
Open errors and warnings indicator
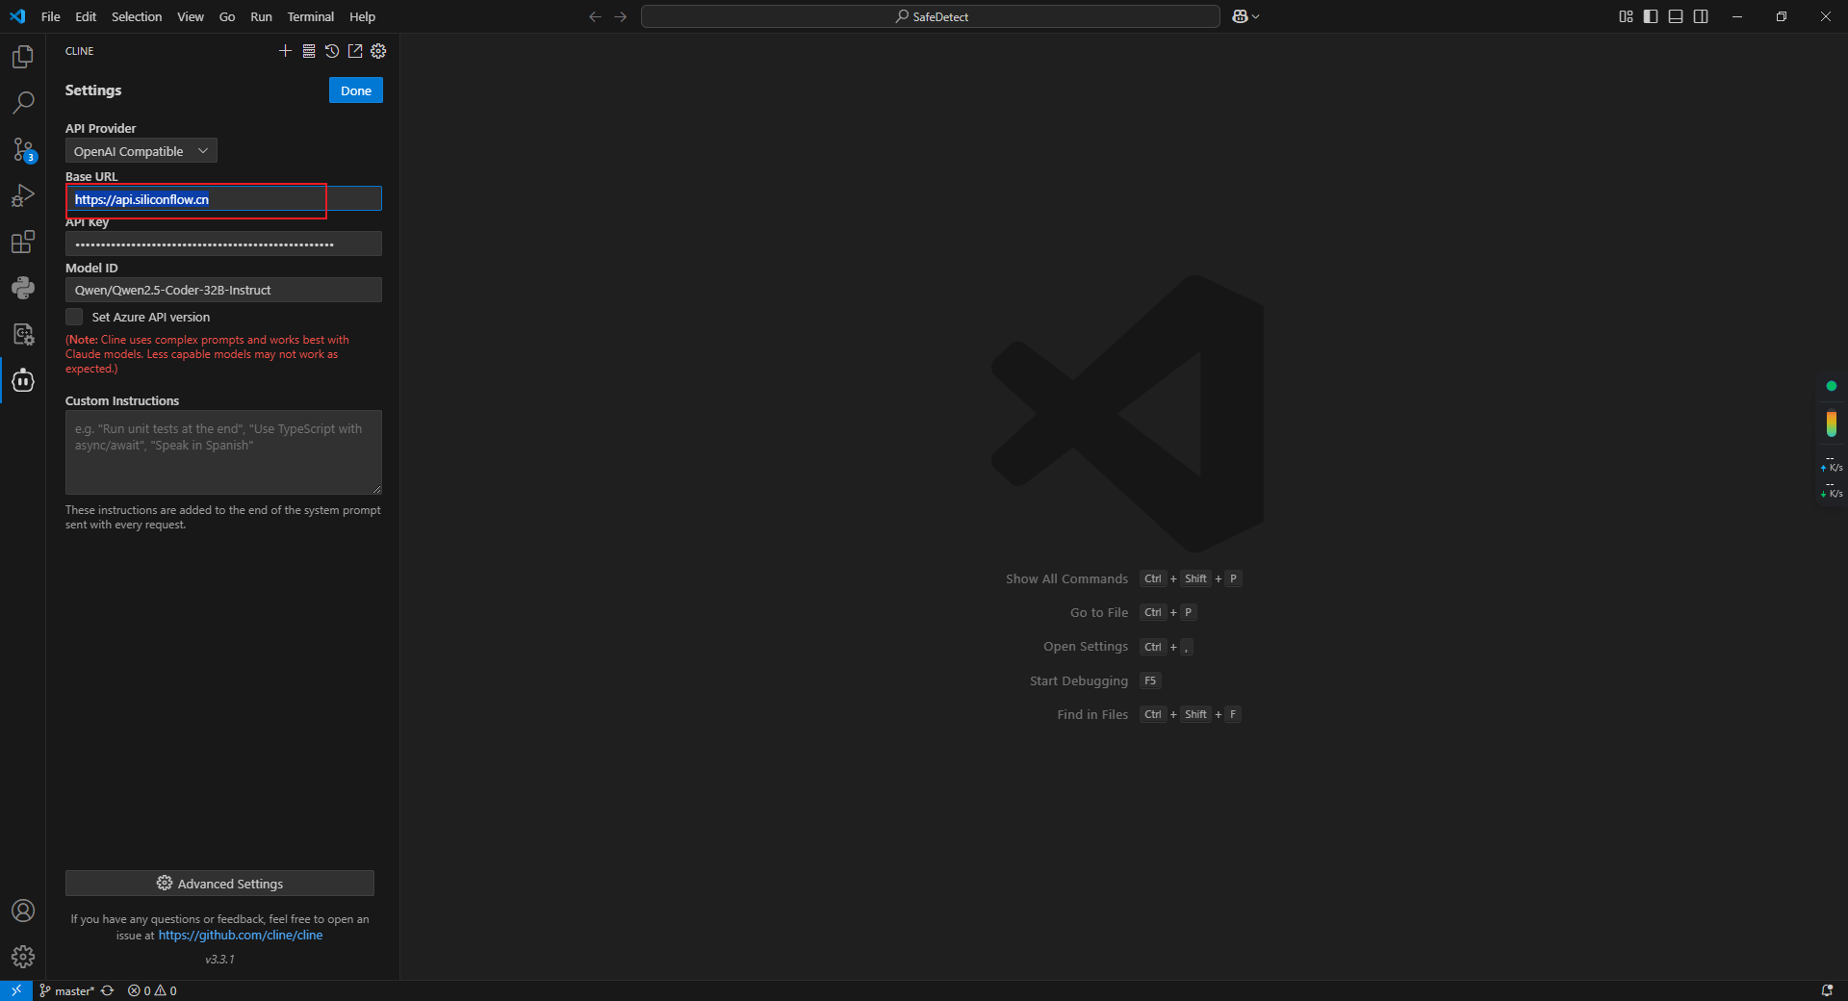[x=152, y=990]
